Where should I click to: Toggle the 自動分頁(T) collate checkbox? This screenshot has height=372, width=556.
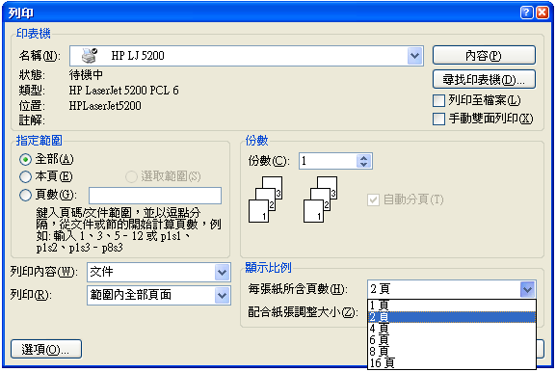click(373, 199)
